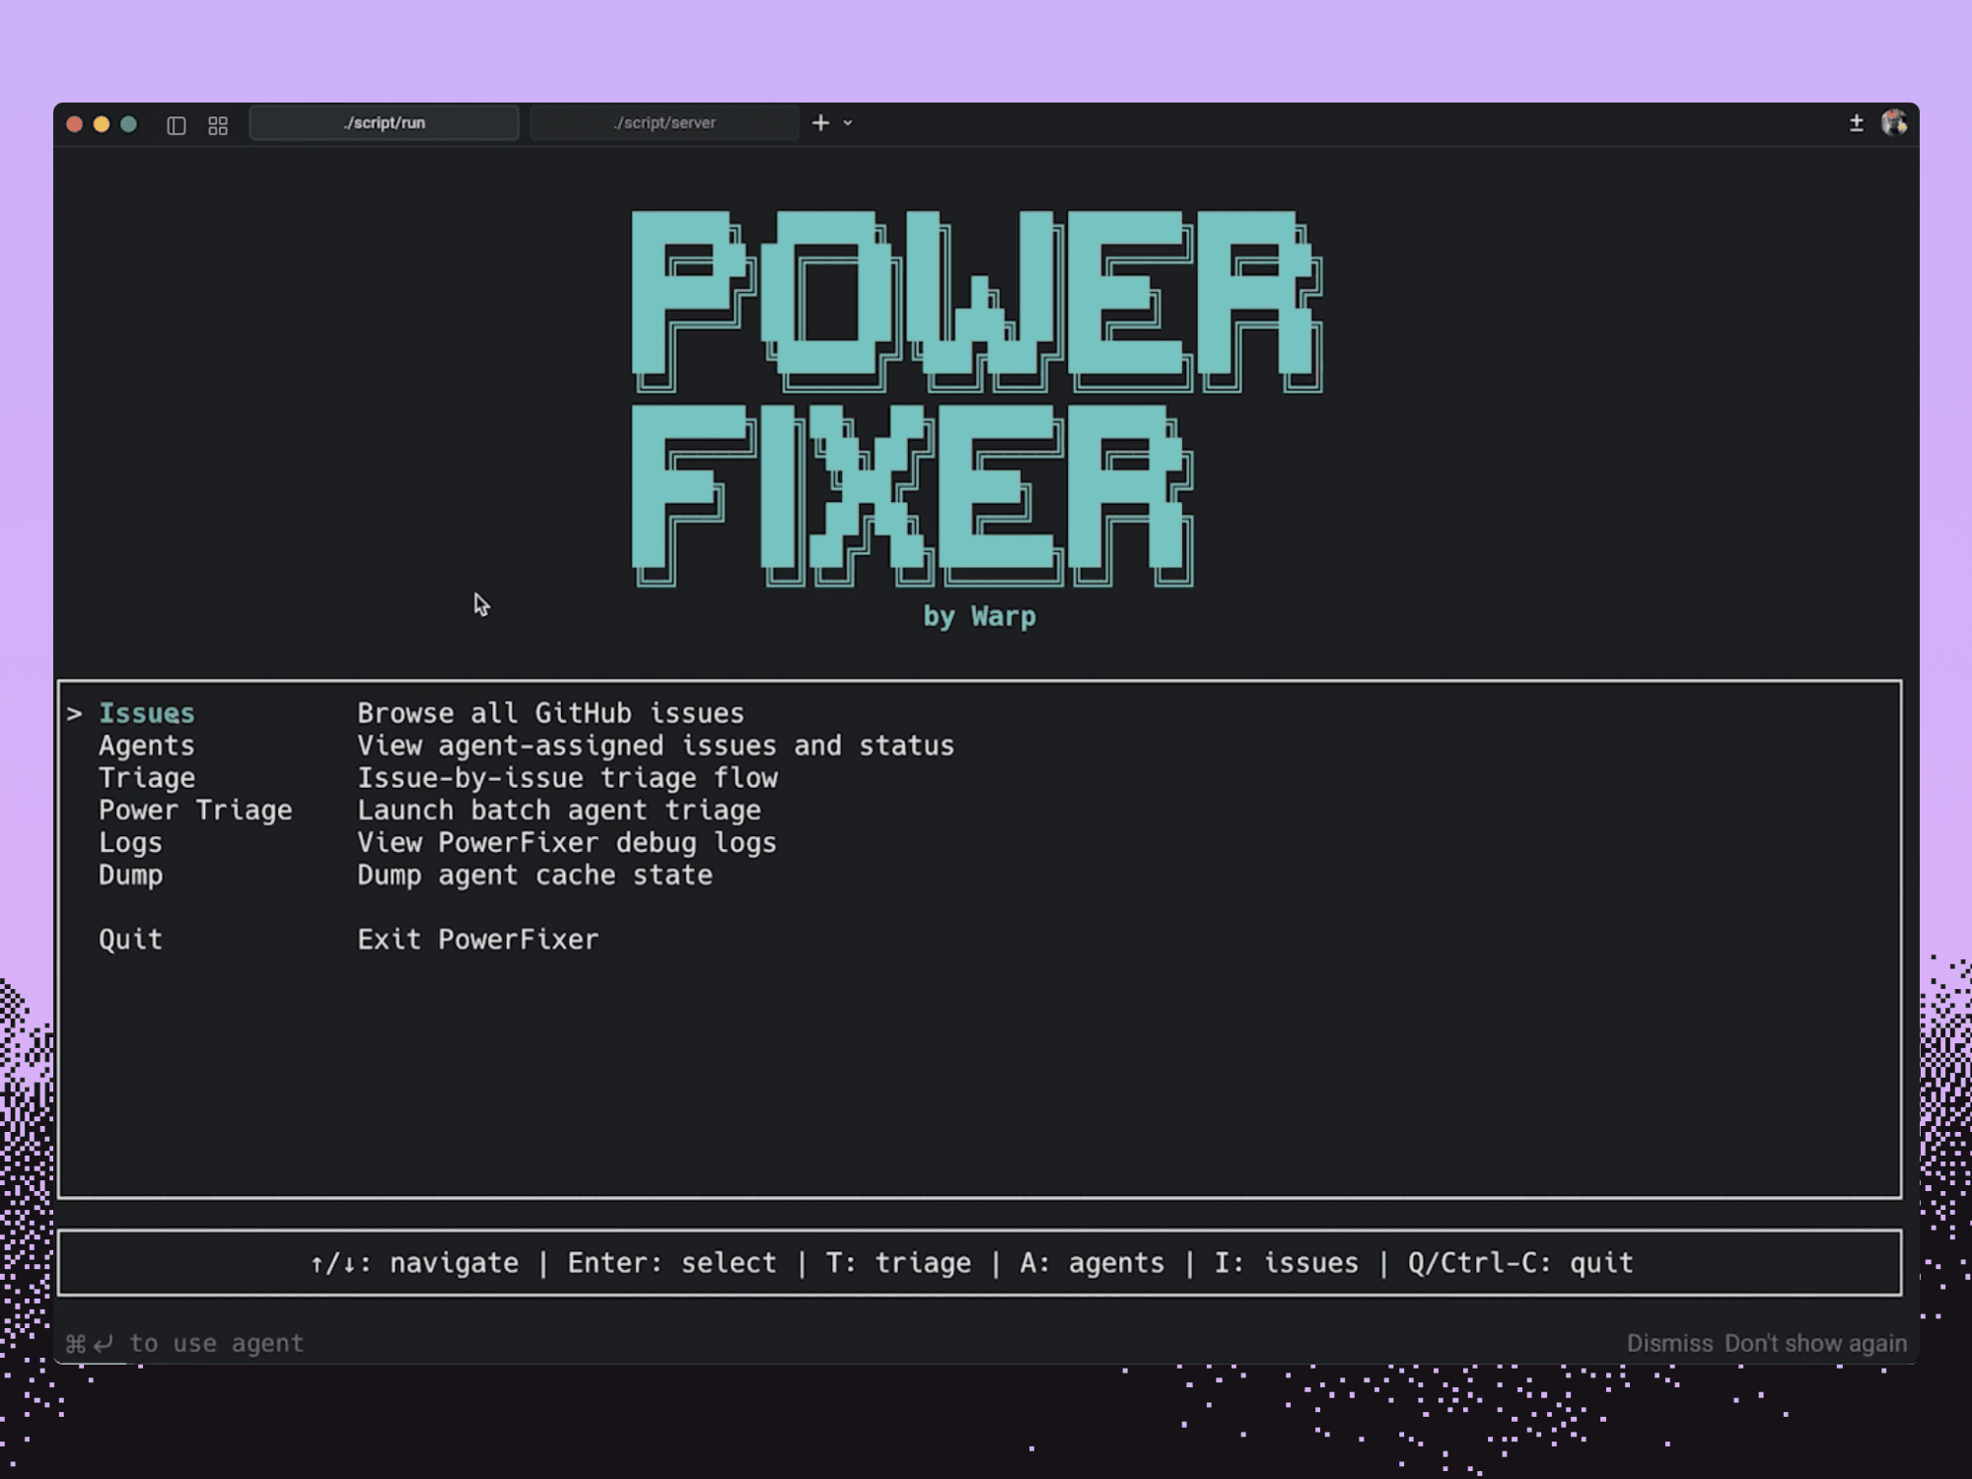The image size is (1972, 1479).
Task: Switch to the ./script/server tab
Action: pyautogui.click(x=664, y=123)
